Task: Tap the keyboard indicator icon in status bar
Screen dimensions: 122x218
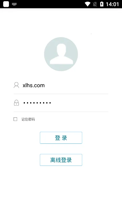Action: 14,4
